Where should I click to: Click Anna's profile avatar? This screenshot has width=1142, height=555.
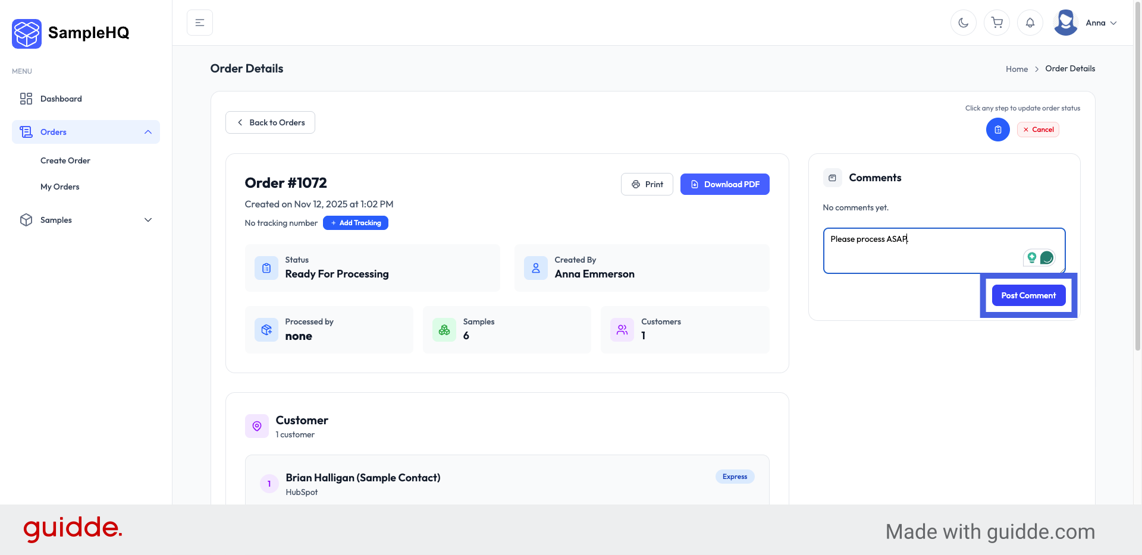[x=1065, y=23]
